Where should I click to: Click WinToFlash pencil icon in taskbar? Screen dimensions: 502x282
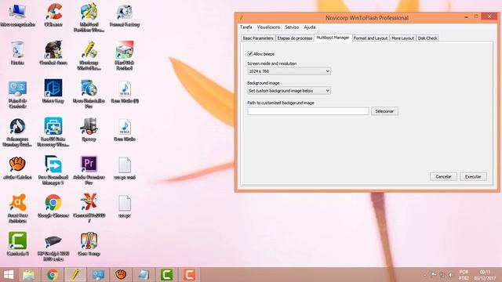click(75, 275)
